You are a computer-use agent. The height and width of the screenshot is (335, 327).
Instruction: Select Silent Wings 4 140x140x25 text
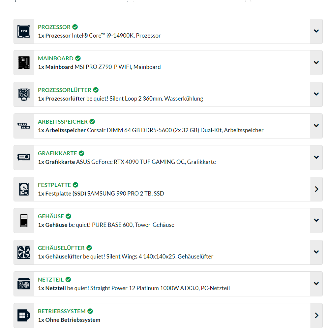click(x=148, y=257)
